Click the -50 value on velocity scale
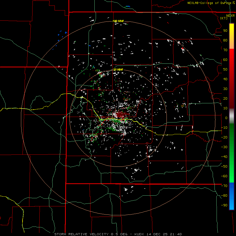This screenshot has width=236, height=236. (x=224, y=167)
